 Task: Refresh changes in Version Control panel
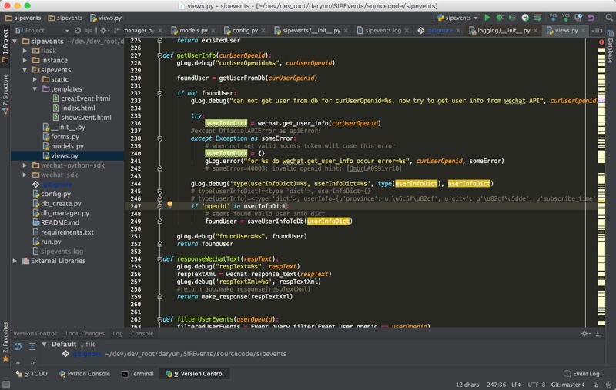pyautogui.click(x=18, y=345)
